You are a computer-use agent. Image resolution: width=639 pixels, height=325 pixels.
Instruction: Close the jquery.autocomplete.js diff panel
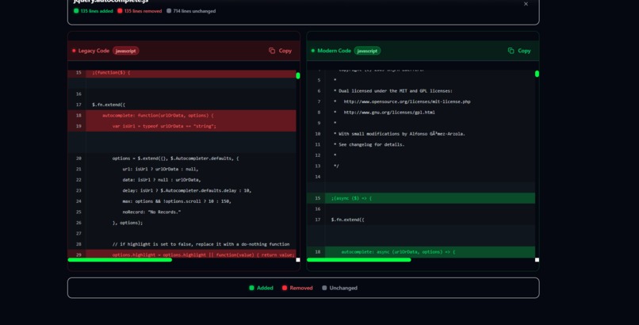(x=526, y=4)
